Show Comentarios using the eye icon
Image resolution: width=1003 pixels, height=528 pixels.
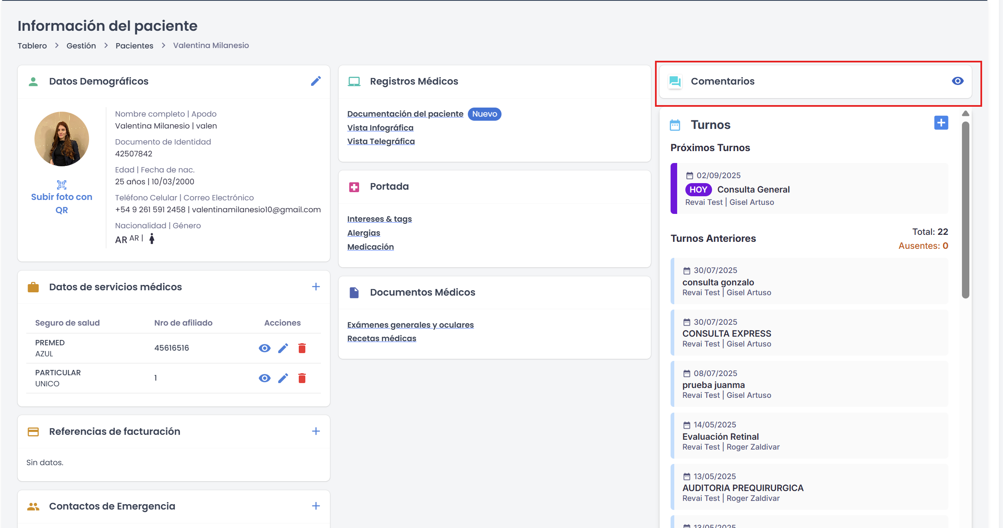[x=957, y=81]
